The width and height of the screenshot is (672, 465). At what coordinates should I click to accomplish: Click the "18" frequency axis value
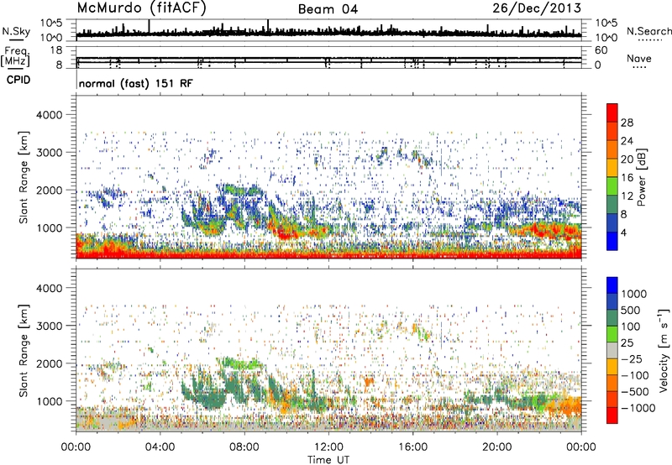tap(55, 50)
